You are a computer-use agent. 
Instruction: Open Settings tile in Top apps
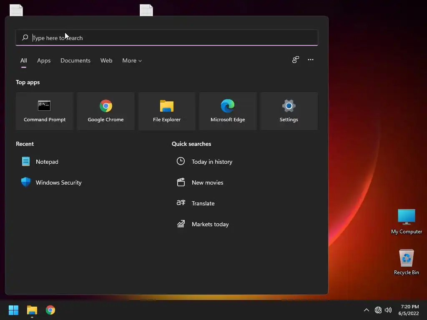tap(289, 111)
